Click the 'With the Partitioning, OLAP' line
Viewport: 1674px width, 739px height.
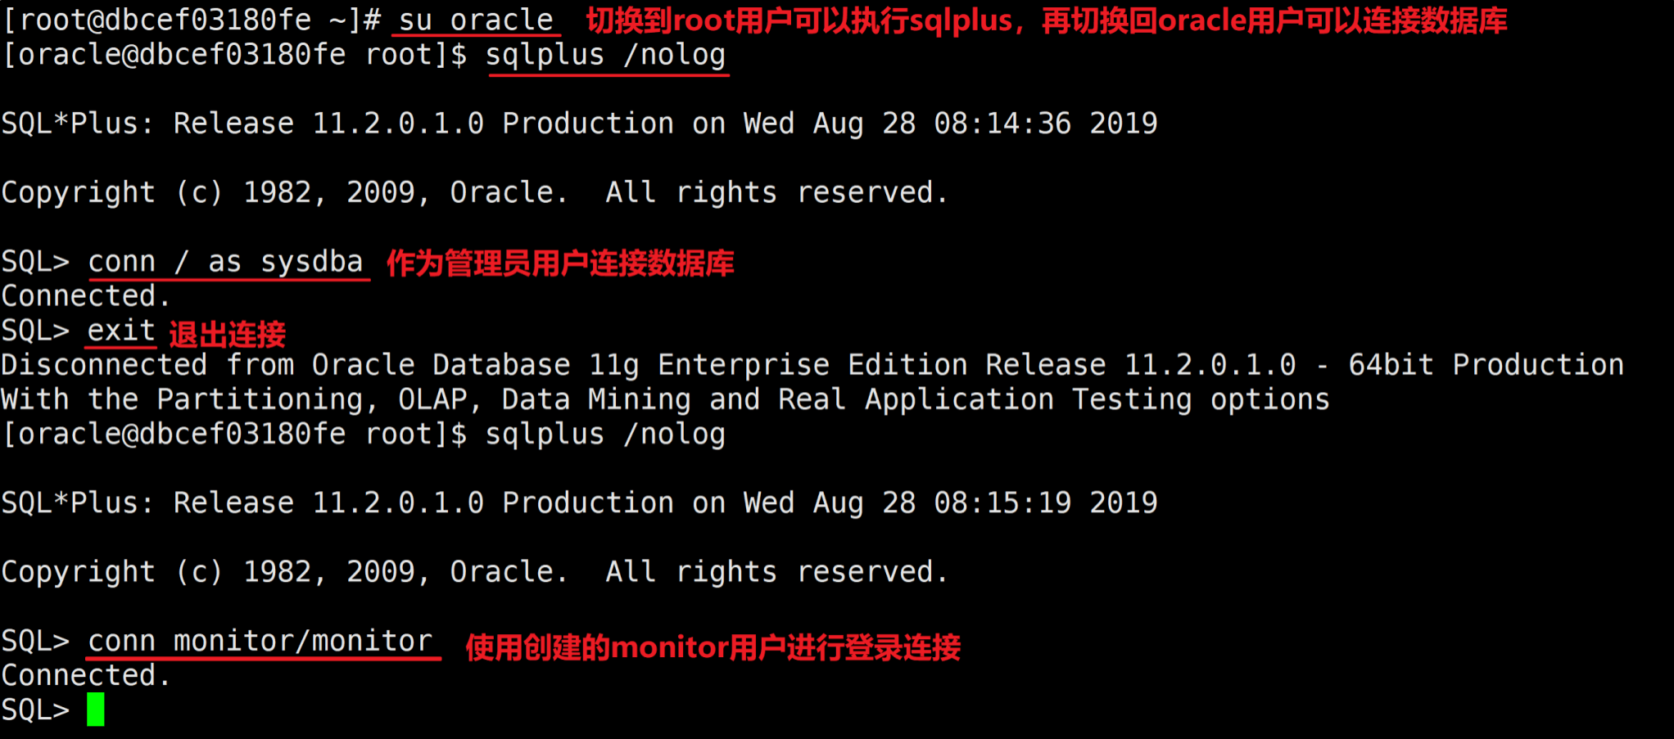pyautogui.click(x=665, y=399)
